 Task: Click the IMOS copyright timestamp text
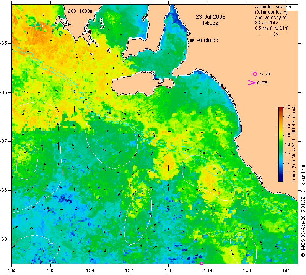303,210
